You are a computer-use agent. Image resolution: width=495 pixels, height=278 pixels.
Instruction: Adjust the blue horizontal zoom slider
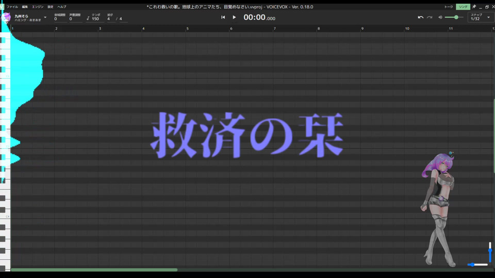477,265
